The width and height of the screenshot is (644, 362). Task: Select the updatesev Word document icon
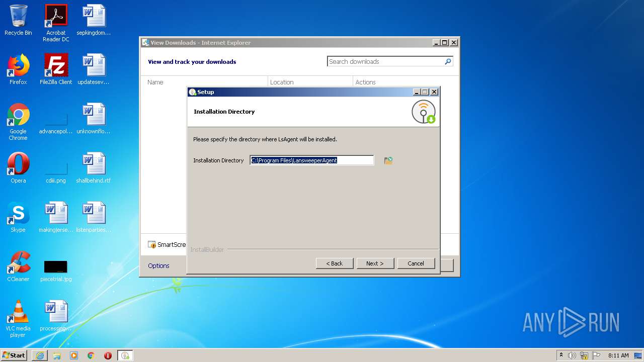point(94,69)
